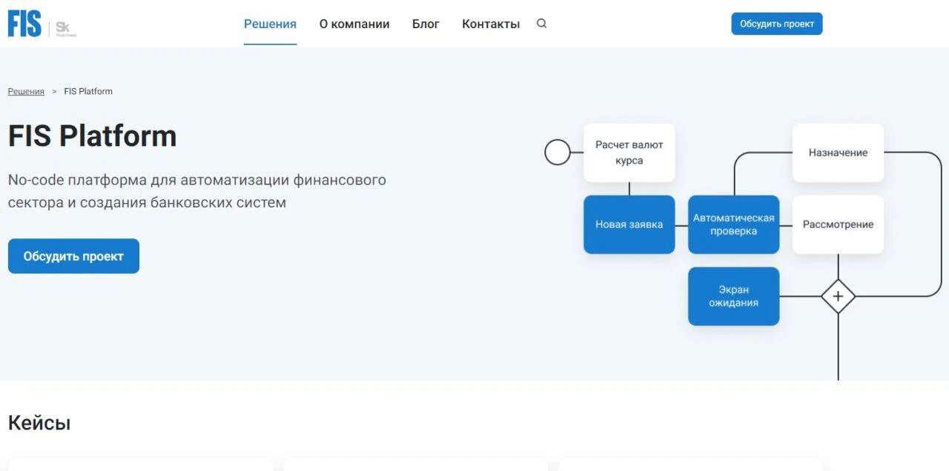Click the No-code платформа description text
Image resolution: width=949 pixels, height=471 pixels.
pyautogui.click(x=197, y=191)
